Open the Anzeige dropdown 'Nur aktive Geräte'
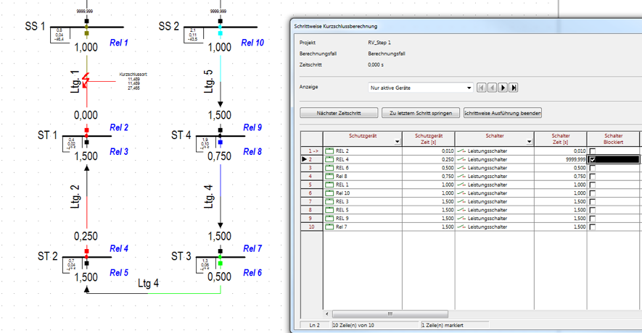Screen dimensions: 642x333 coord(469,88)
